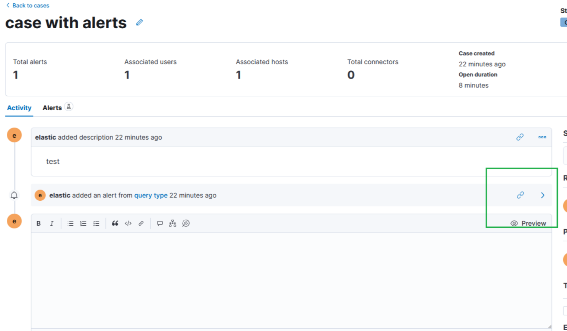Click the Lens visualization icon

[186, 223]
